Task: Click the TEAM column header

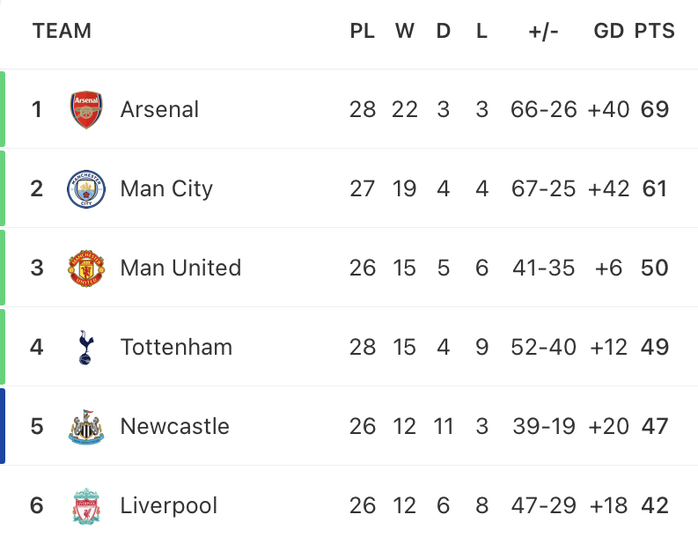Action: 62,31
